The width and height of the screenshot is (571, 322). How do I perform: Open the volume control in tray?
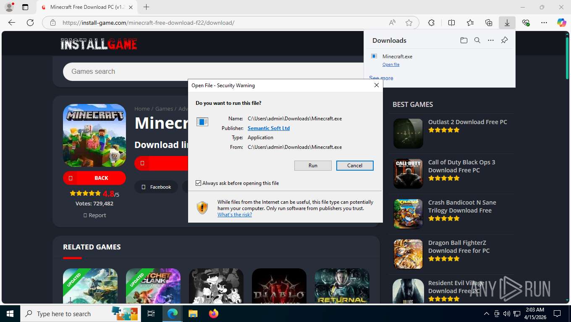pyautogui.click(x=507, y=314)
